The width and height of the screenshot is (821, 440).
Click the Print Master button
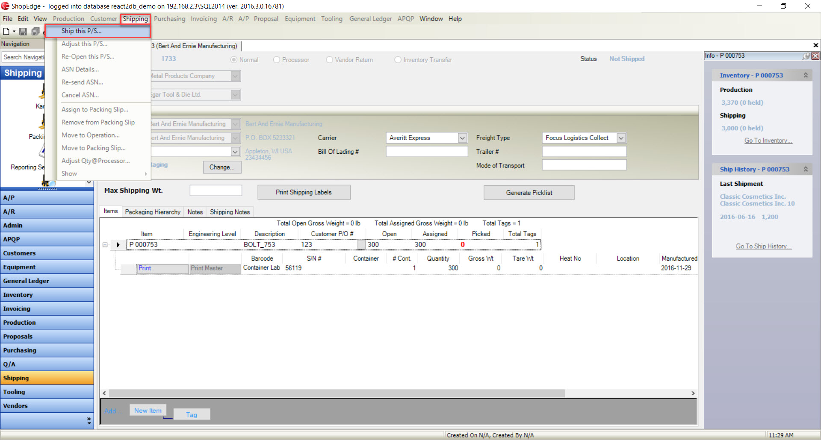tap(215, 268)
